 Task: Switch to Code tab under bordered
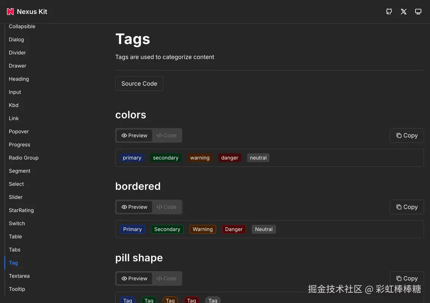click(x=167, y=207)
